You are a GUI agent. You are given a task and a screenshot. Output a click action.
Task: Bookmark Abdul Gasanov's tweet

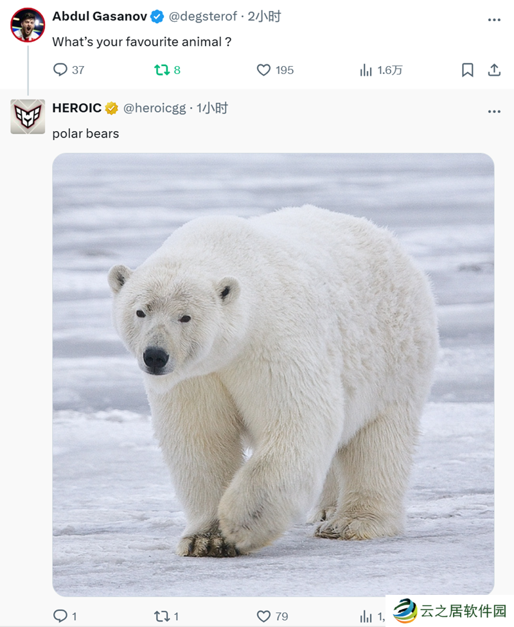click(468, 70)
